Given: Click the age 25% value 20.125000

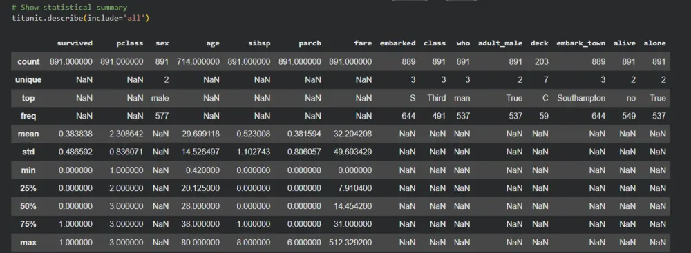Looking at the screenshot, I should coord(200,188).
